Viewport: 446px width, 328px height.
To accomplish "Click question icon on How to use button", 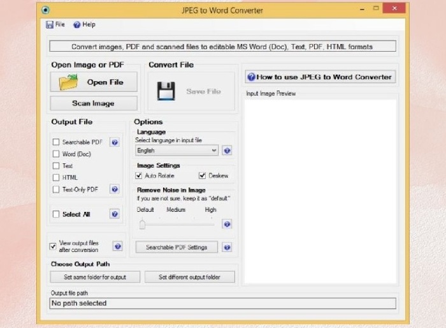I will tap(251, 77).
